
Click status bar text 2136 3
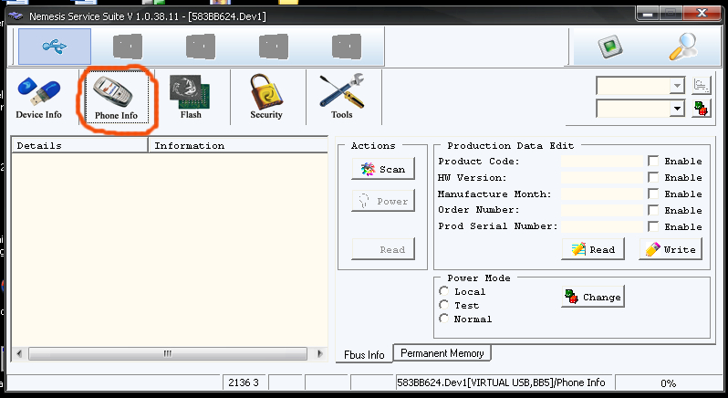pos(244,382)
